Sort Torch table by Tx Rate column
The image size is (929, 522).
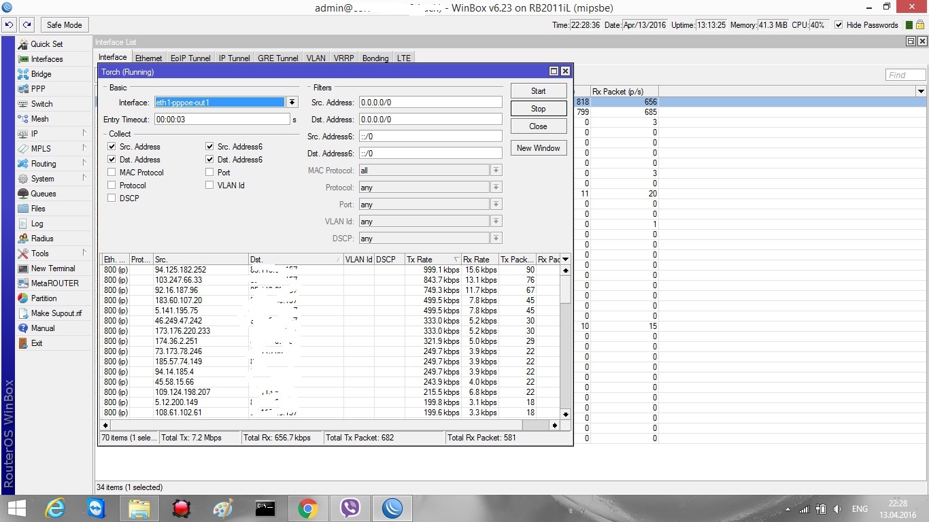point(433,260)
